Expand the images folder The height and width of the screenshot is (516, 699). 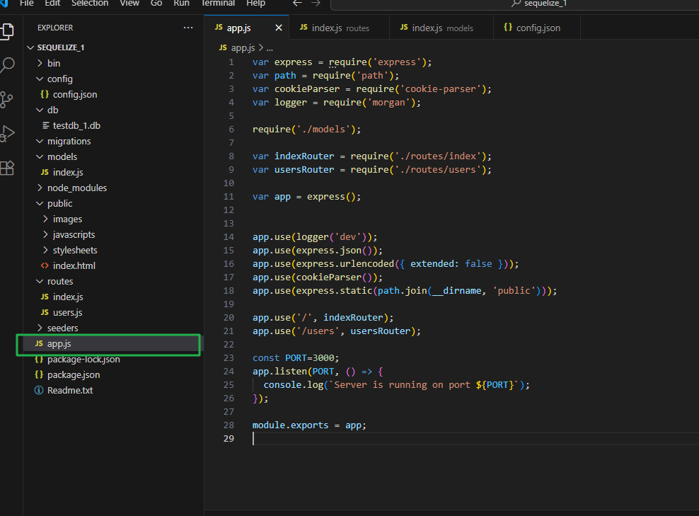(45, 219)
